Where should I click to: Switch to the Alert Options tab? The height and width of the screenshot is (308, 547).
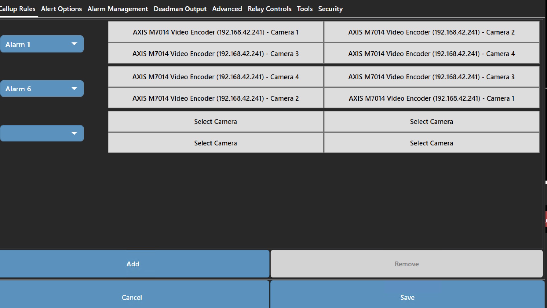[x=61, y=9]
